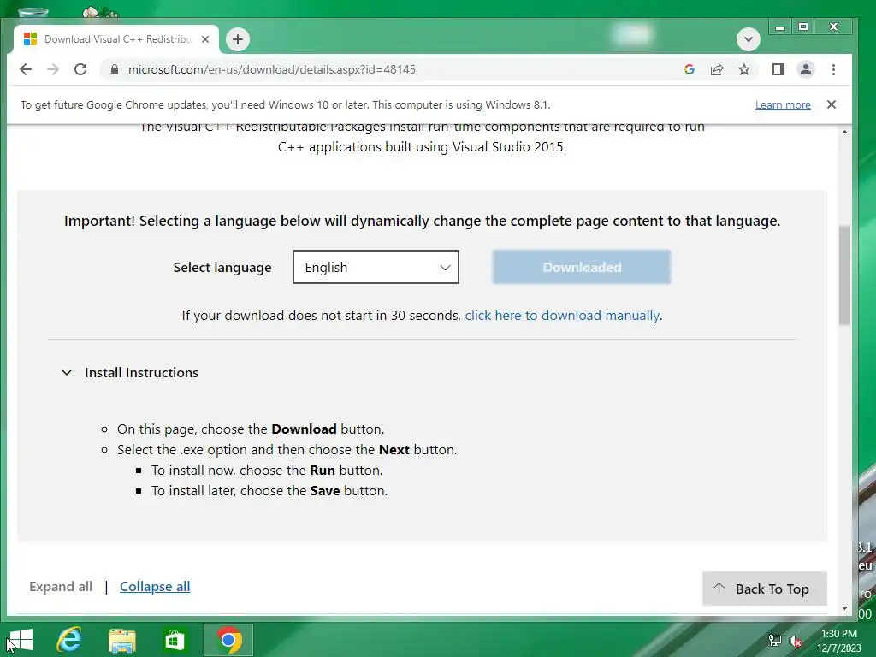Screen dimensions: 876x657
Task: Click the Learn more link
Action: pos(783,105)
